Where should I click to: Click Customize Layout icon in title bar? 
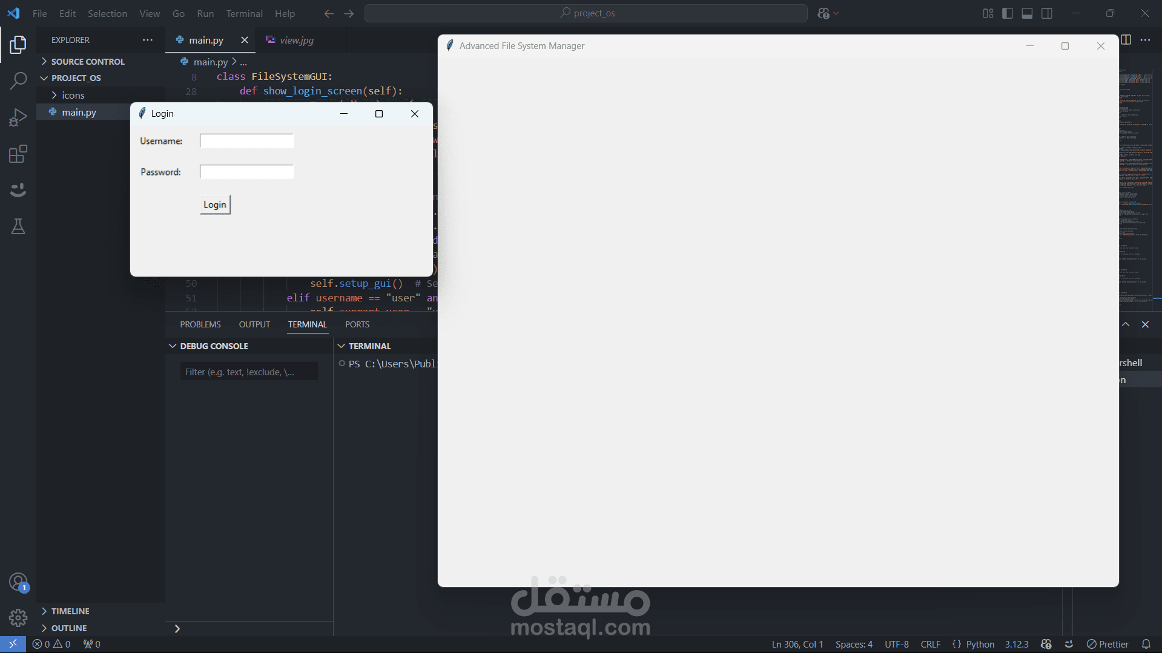pyautogui.click(x=988, y=13)
